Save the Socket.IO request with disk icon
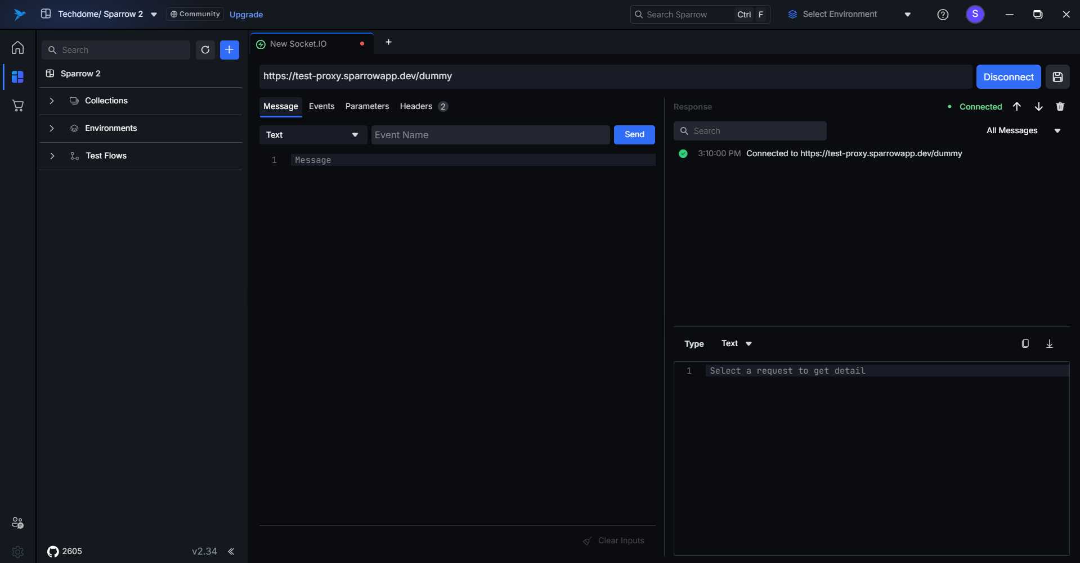Image resolution: width=1080 pixels, height=563 pixels. point(1057,77)
